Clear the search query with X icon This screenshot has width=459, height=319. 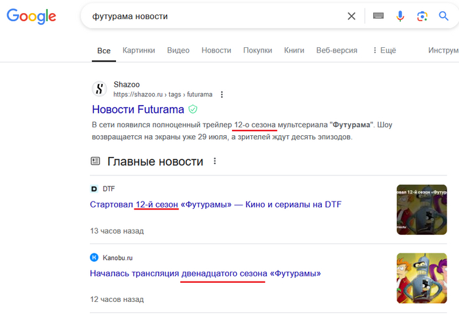351,16
